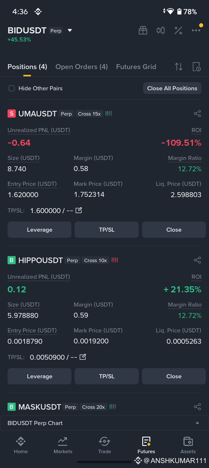Expand the BIDUSDT pair dropdown arrow
209x468 pixels.
pyautogui.click(x=70, y=30)
